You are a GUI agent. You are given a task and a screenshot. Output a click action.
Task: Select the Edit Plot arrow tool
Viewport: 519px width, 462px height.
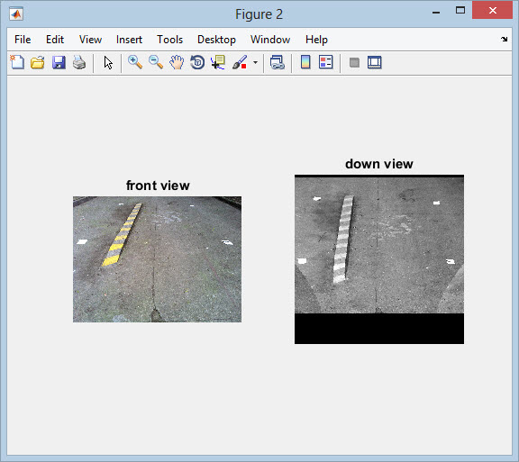click(108, 62)
